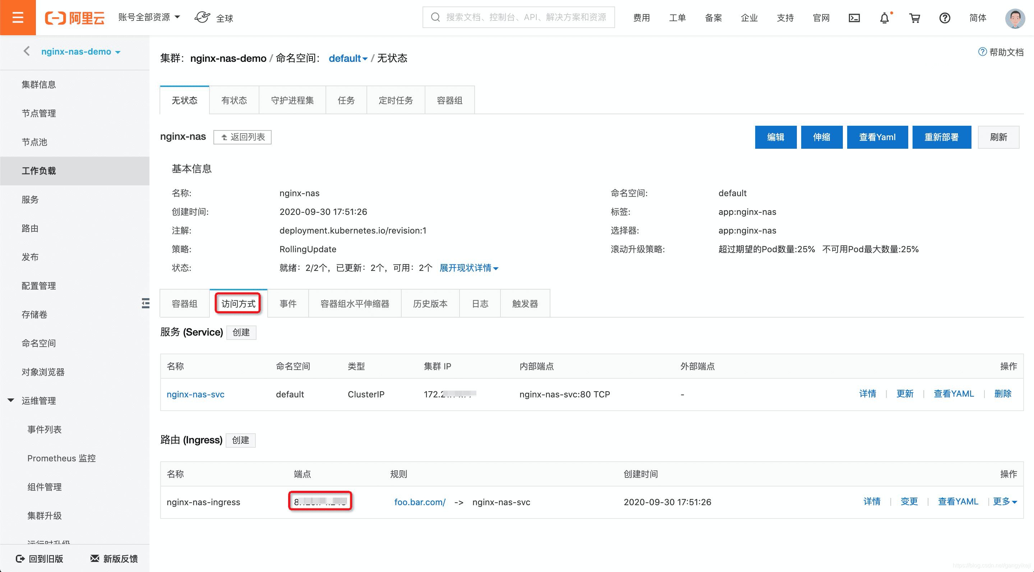Image resolution: width=1034 pixels, height=572 pixels.
Task: Click 变更 for nginx-nas-ingress
Action: point(909,501)
